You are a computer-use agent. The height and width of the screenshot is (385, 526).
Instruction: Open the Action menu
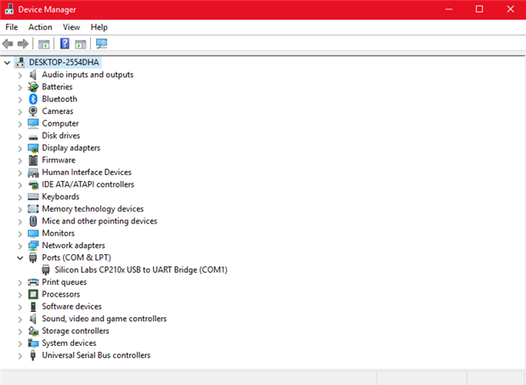pos(40,27)
